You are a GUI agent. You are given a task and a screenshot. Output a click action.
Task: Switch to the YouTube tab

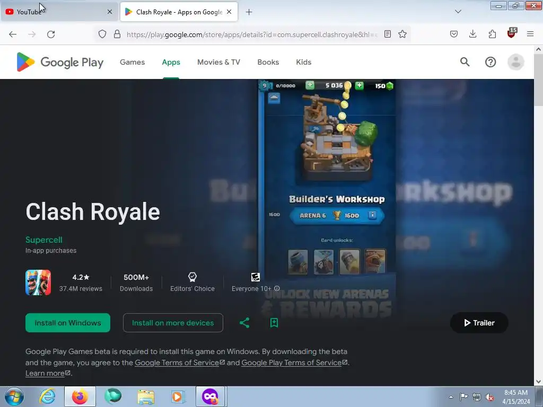59,12
